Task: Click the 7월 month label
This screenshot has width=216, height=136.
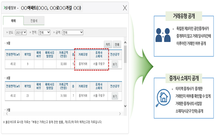Action: point(8,110)
